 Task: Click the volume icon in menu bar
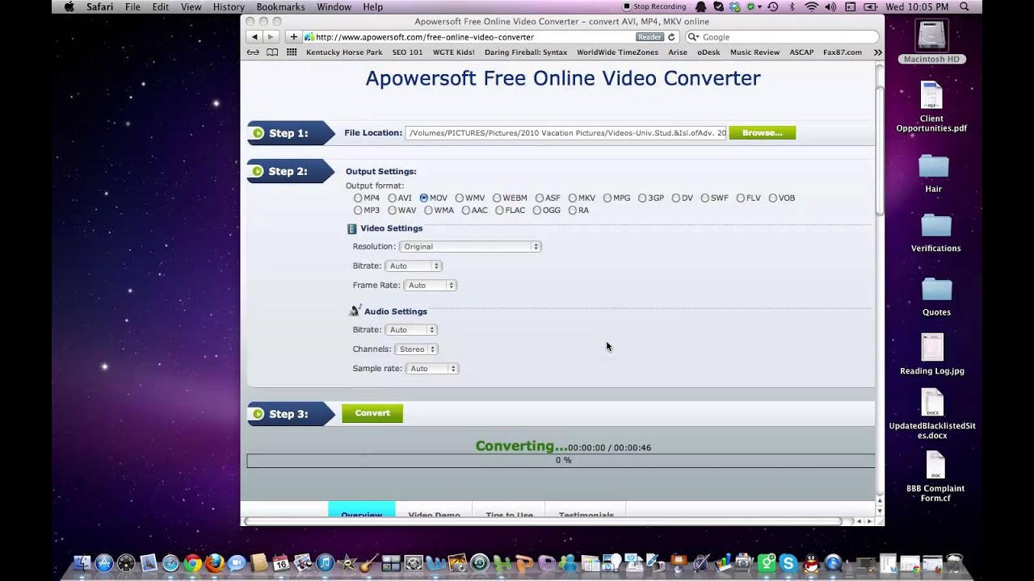click(832, 6)
